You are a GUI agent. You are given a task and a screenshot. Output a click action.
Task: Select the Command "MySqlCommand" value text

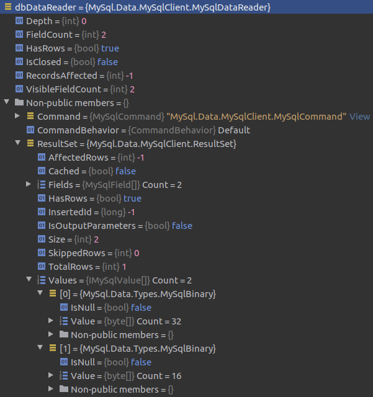[x=256, y=117]
